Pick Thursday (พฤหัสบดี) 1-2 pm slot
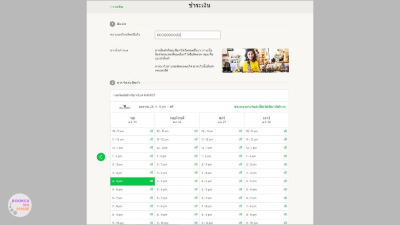The image size is (400, 225). [177, 156]
